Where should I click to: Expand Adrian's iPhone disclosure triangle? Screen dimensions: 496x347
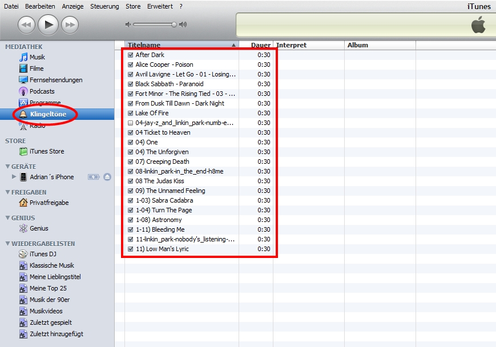coord(14,176)
